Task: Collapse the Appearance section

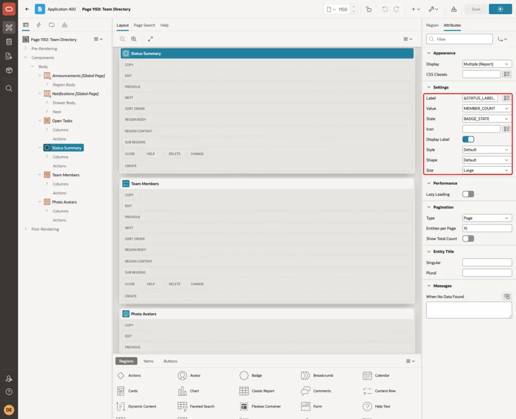Action: pyautogui.click(x=429, y=53)
